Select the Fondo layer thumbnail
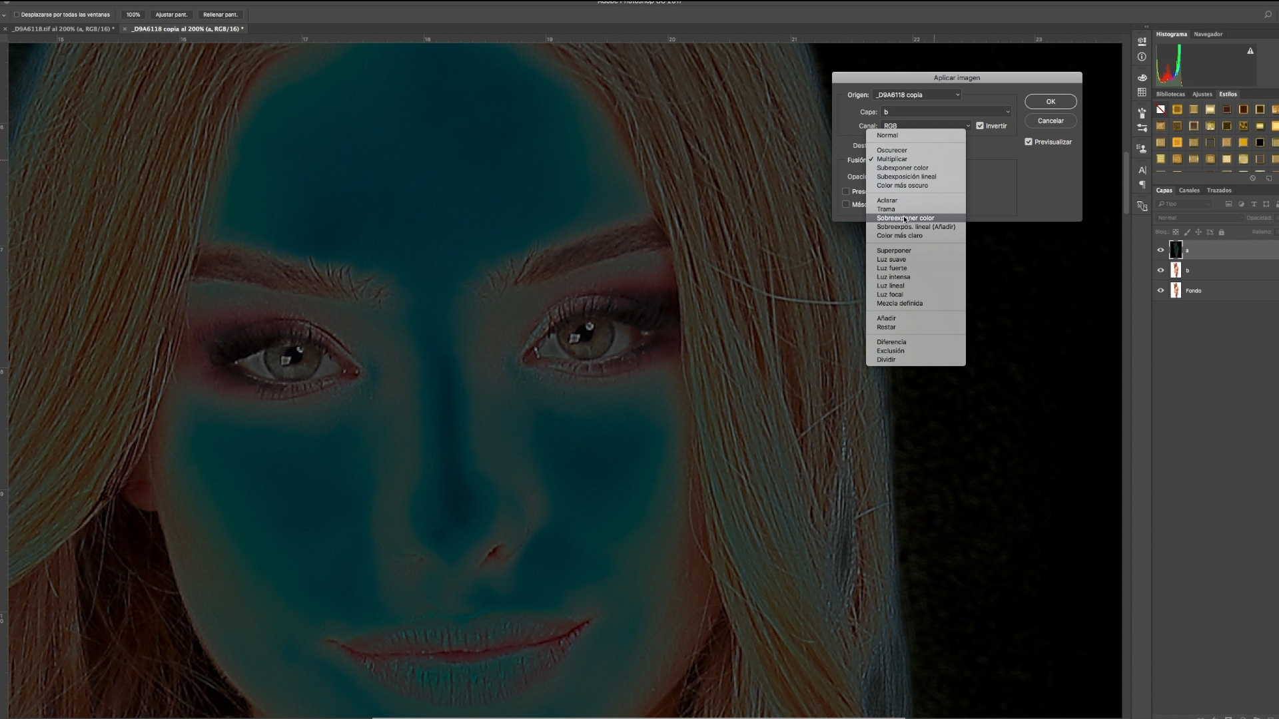The image size is (1279, 719). (1176, 290)
